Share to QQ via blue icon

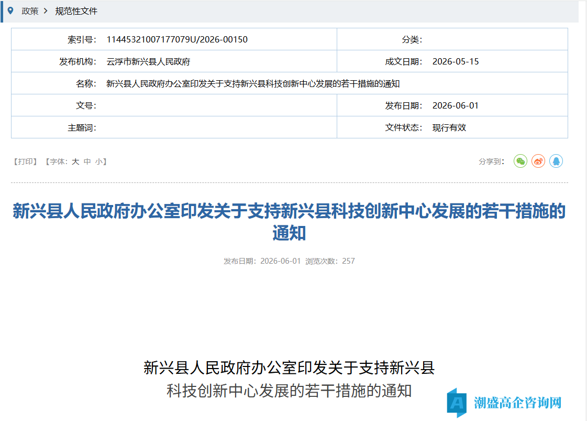(556, 161)
